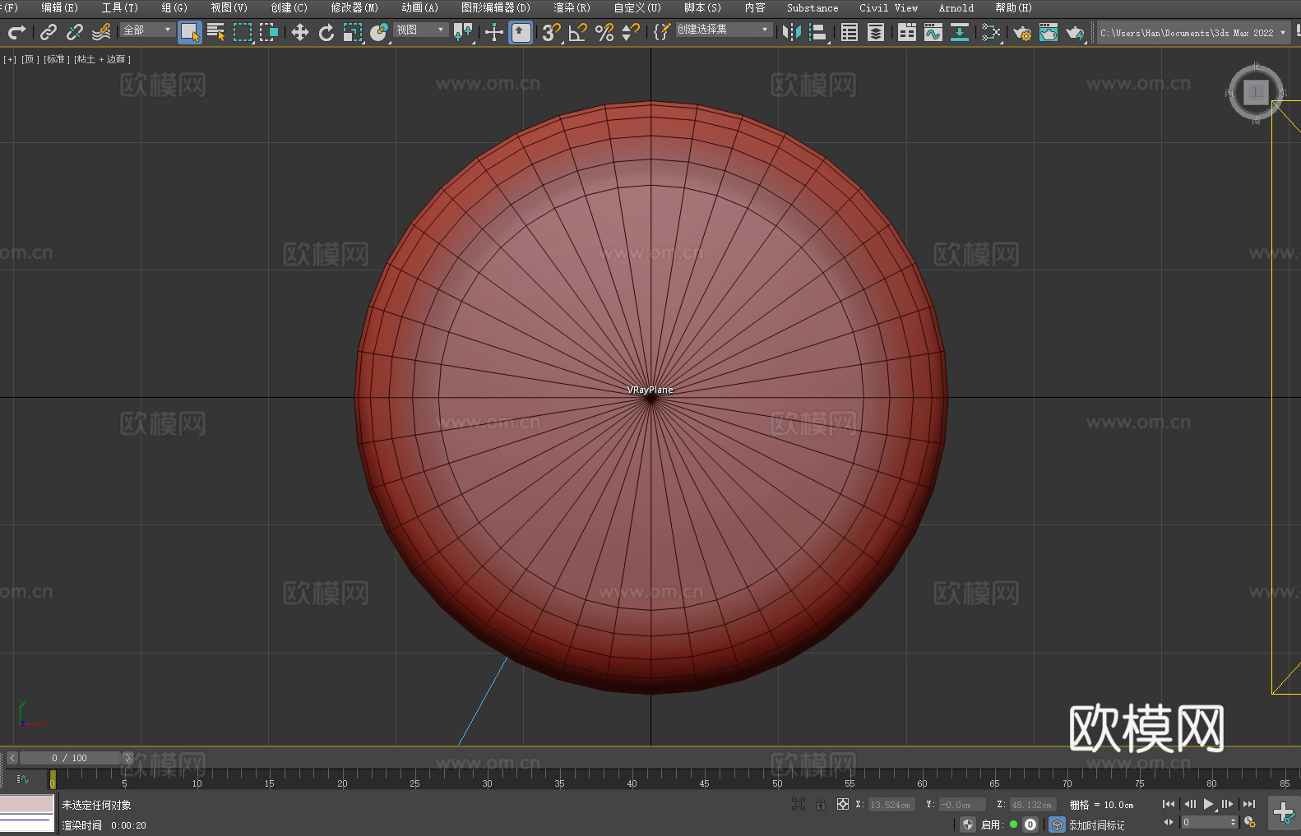Go to timeline start frame
The width and height of the screenshot is (1301, 836).
point(1168,804)
